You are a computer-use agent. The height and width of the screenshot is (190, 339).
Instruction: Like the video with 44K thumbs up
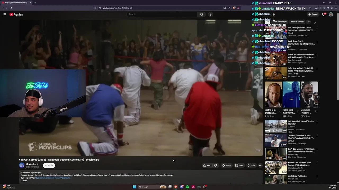(207, 165)
